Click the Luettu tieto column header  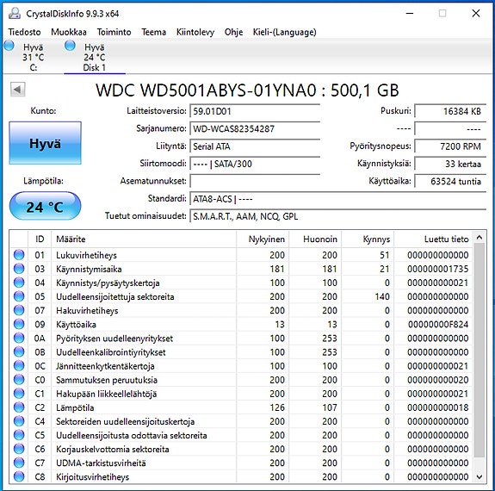[x=433, y=239]
